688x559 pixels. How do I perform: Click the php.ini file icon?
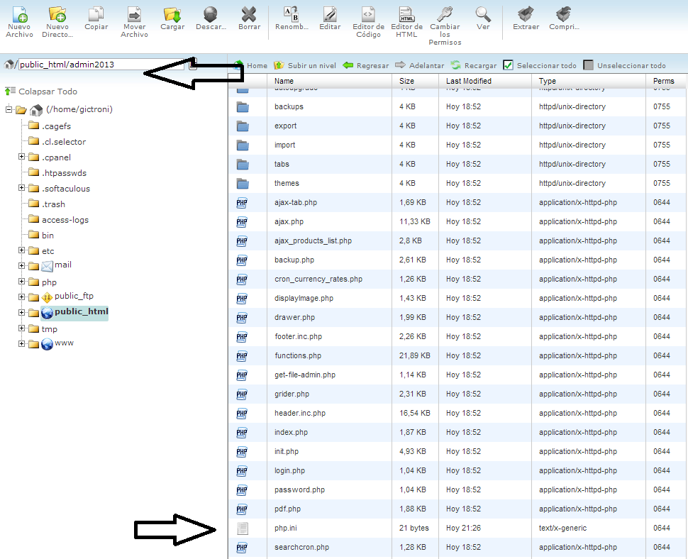[x=242, y=528]
